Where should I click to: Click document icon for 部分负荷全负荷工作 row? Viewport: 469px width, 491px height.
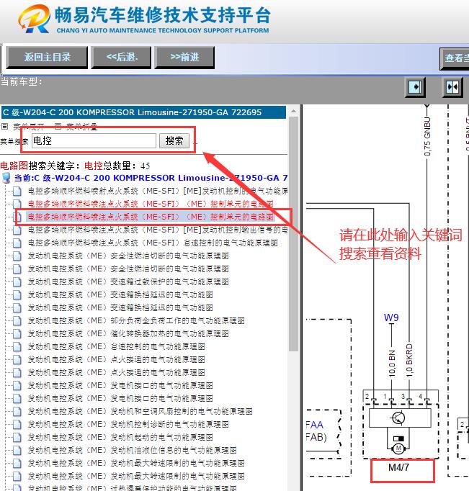tap(17, 320)
